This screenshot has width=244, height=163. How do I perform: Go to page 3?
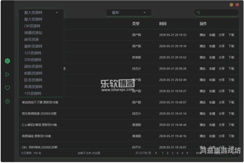(173, 153)
